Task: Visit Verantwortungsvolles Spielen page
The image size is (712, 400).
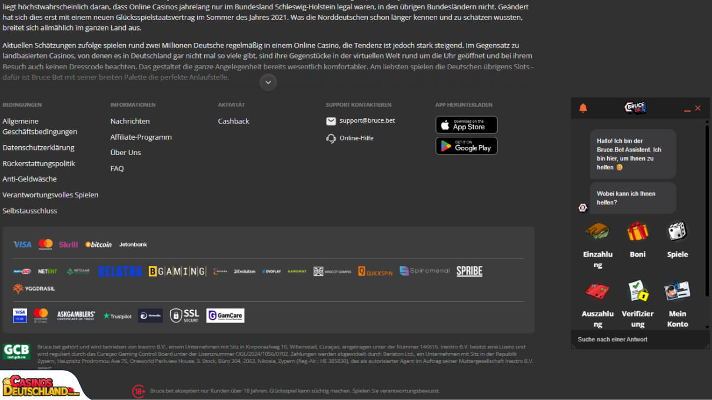Action: click(51, 194)
